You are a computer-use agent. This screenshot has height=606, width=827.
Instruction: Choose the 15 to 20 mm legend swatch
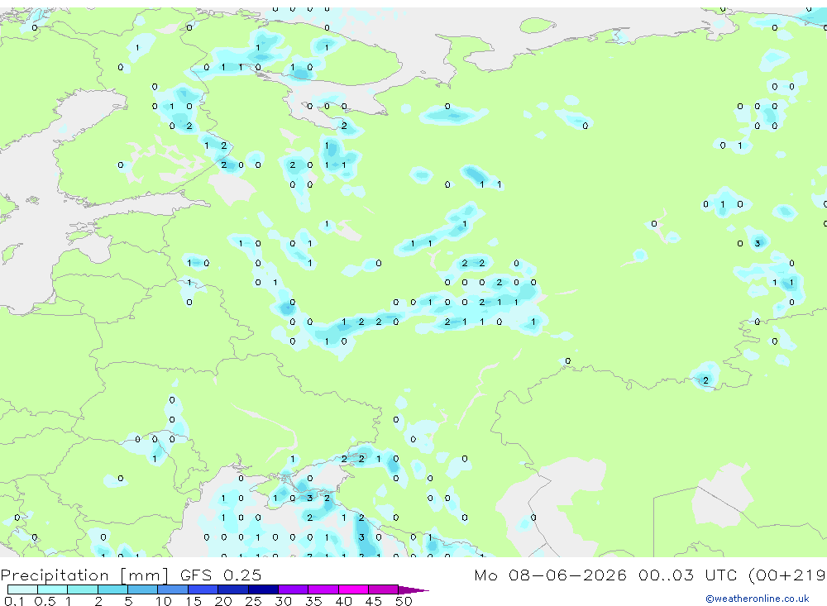pyautogui.click(x=203, y=589)
